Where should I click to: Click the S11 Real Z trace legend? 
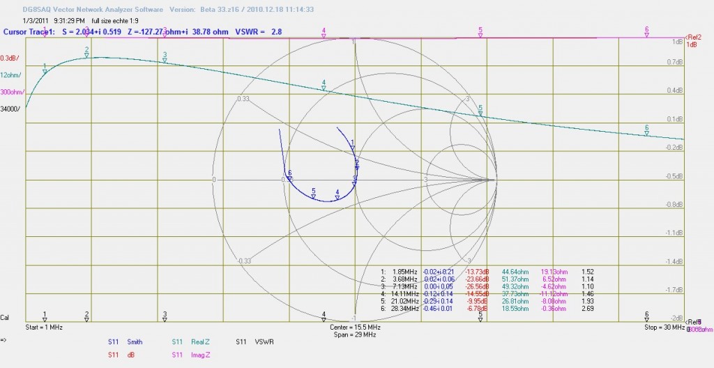point(190,342)
